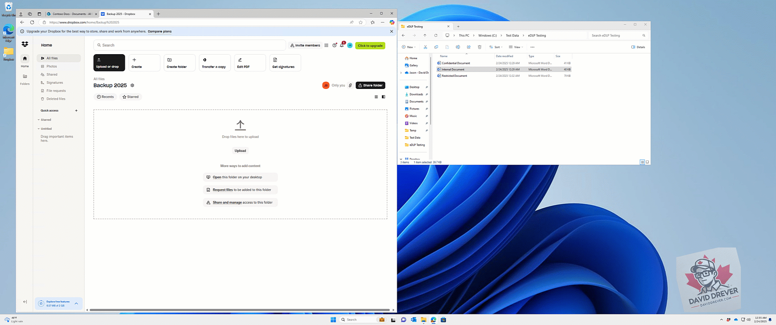The image size is (776, 325).
Task: Click the horizontal scrollbar in Dropbox page
Action: [239, 310]
